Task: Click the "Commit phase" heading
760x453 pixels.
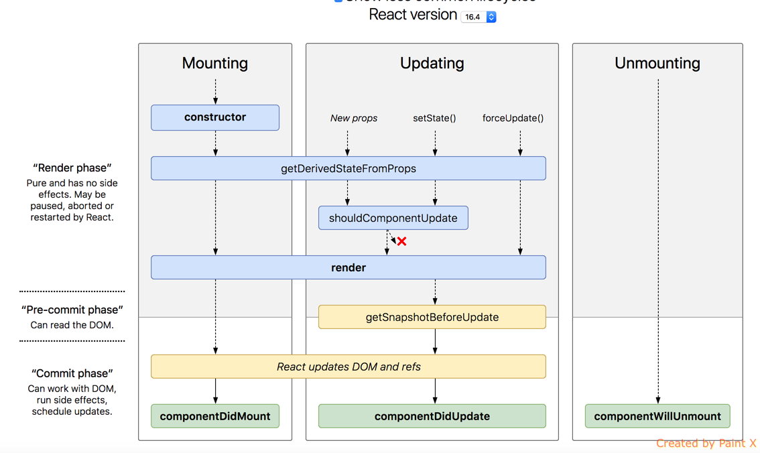Action: [x=72, y=373]
